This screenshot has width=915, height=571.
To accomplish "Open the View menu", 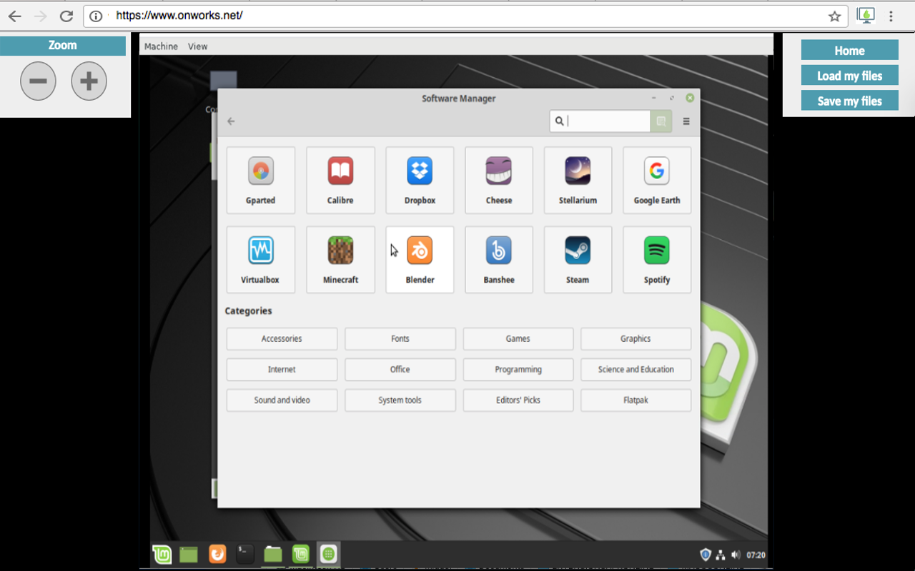I will [x=198, y=46].
